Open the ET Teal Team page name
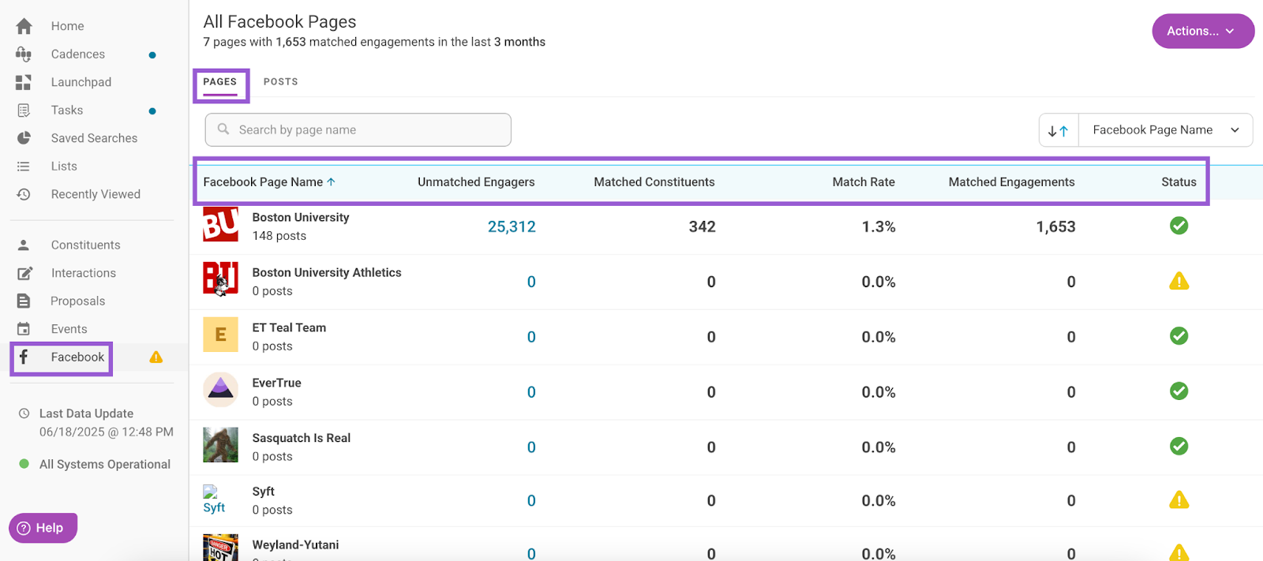 pos(289,328)
